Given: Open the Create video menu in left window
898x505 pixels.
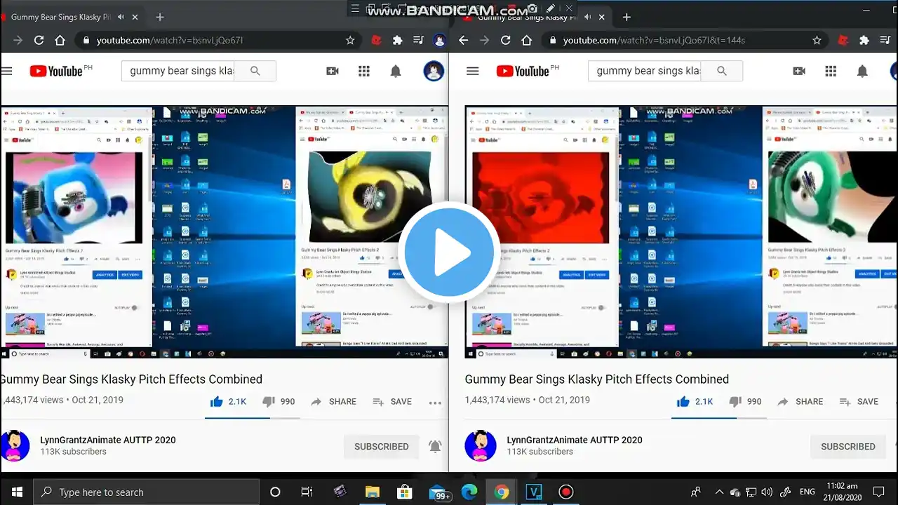Looking at the screenshot, I should [x=333, y=71].
